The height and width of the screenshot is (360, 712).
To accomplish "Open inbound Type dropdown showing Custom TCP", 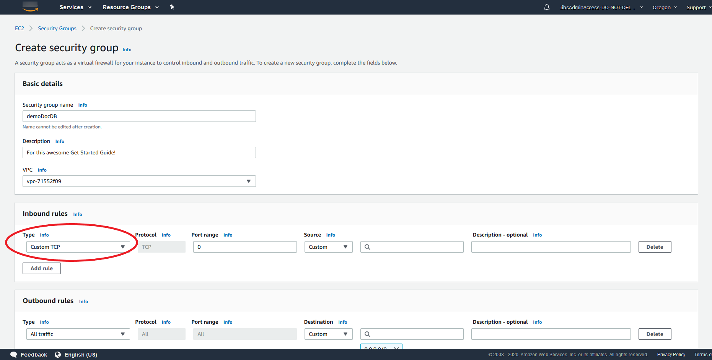I will click(78, 247).
